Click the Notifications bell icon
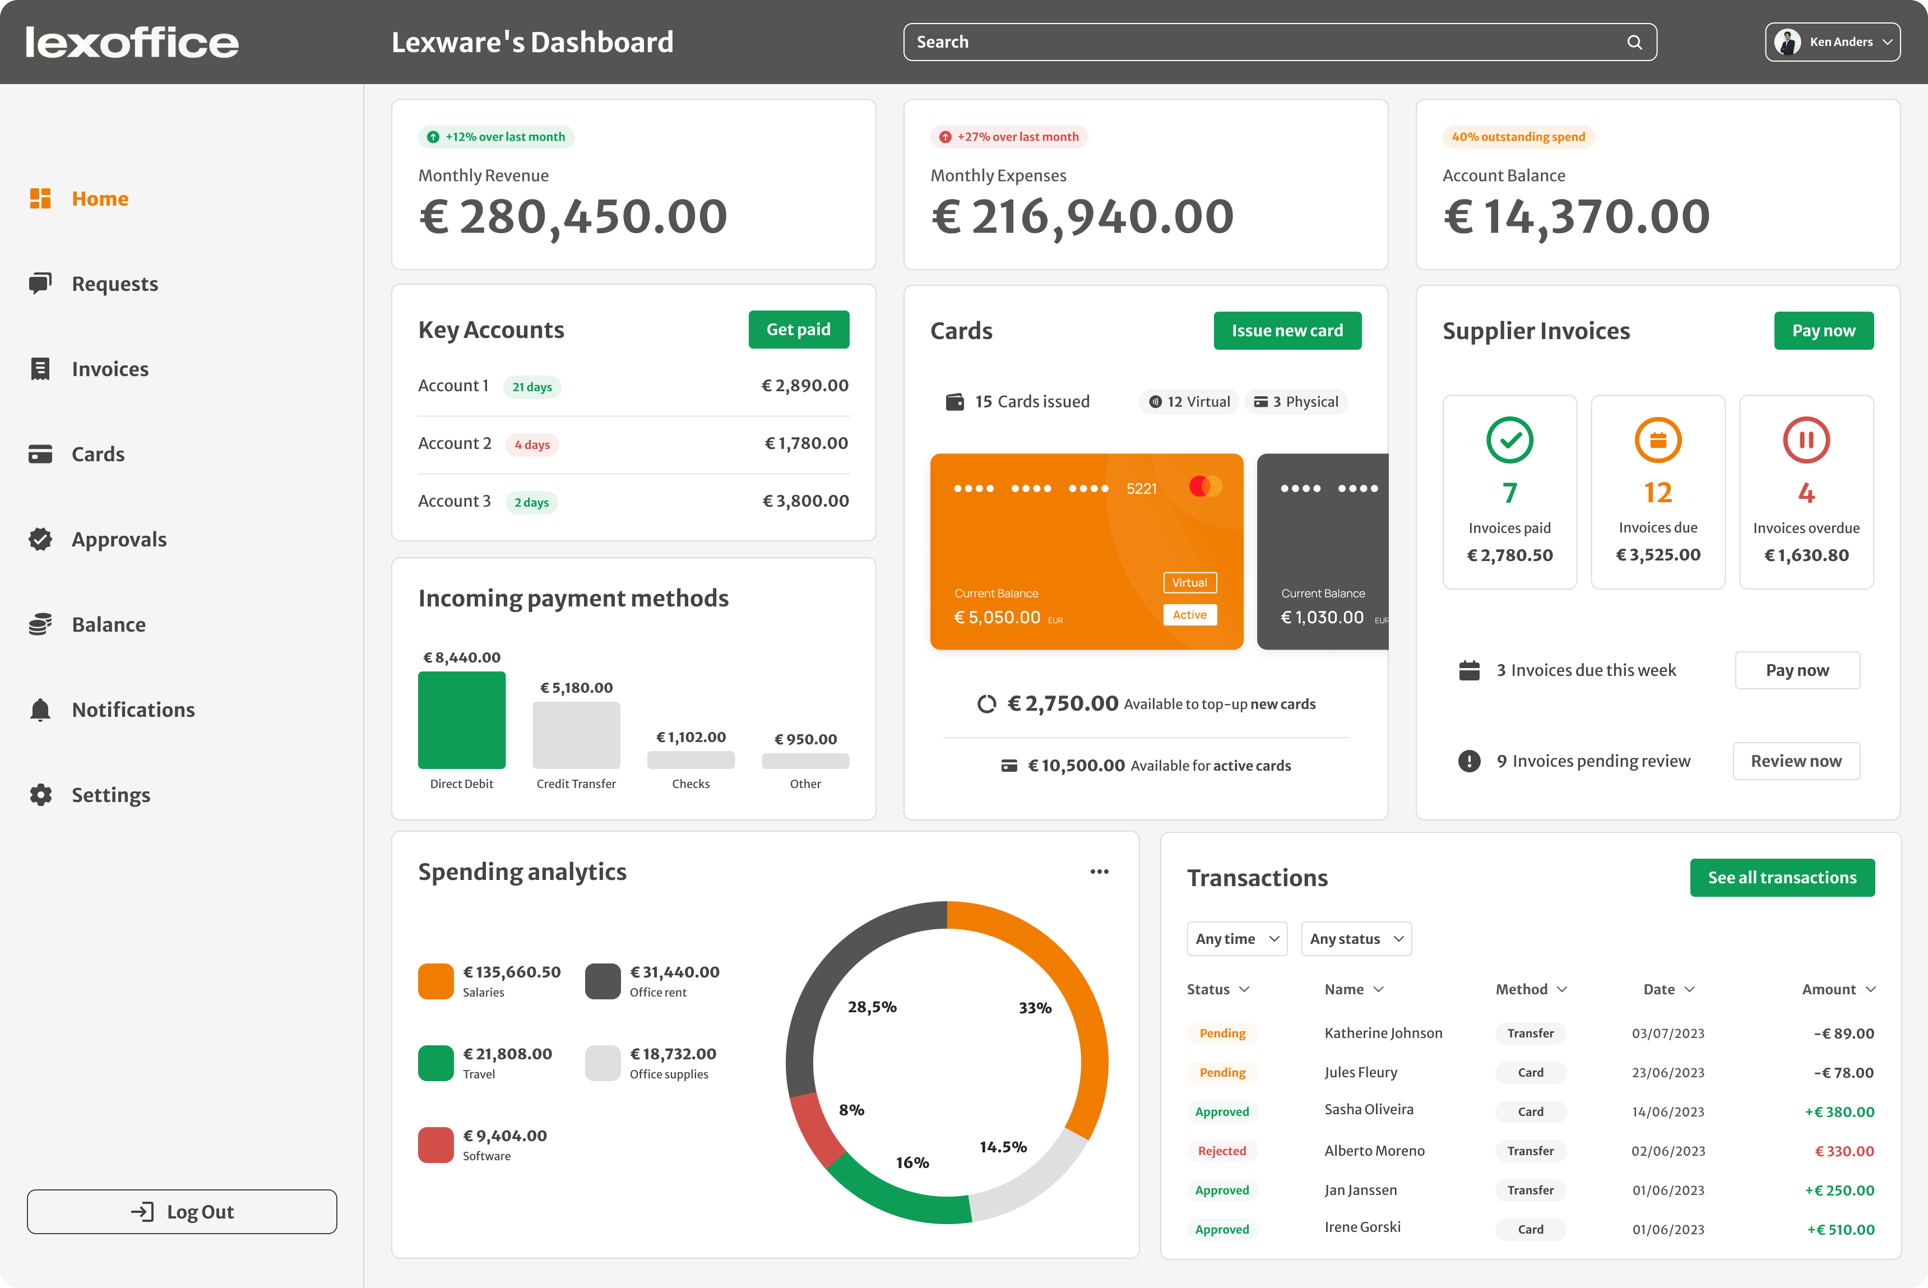This screenshot has width=1928, height=1288. pos(40,710)
